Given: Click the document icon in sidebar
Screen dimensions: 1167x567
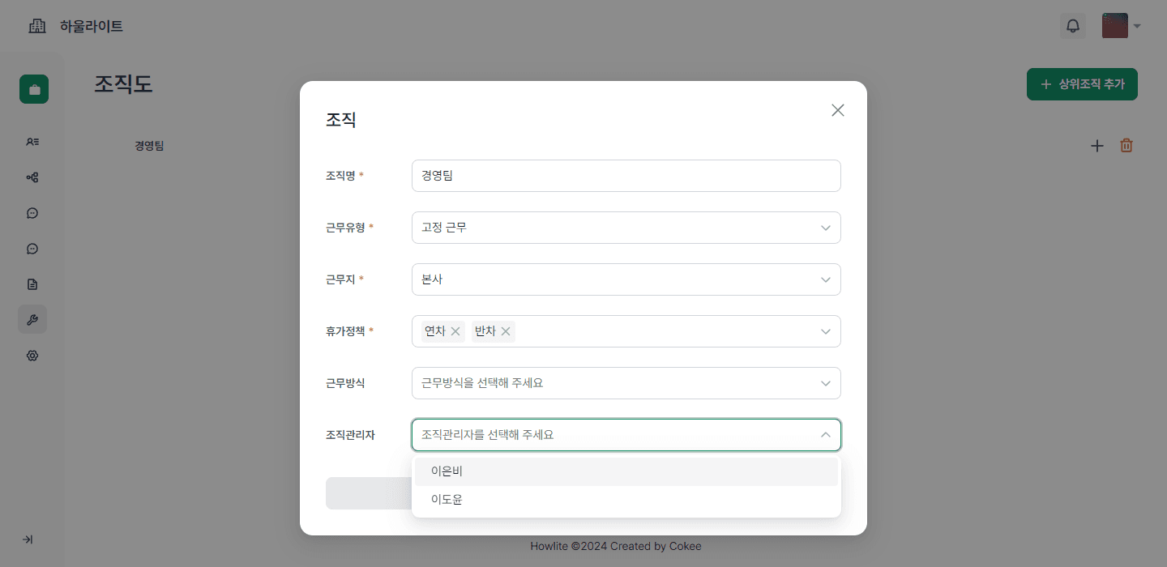Looking at the screenshot, I should coord(32,284).
